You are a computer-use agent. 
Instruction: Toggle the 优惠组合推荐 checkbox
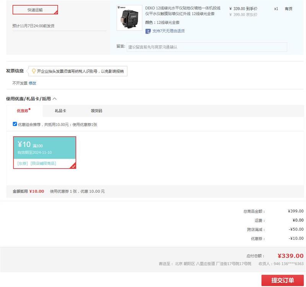15,124
